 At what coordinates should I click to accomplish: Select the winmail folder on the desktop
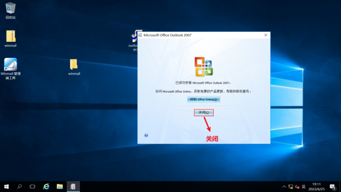click(x=74, y=67)
